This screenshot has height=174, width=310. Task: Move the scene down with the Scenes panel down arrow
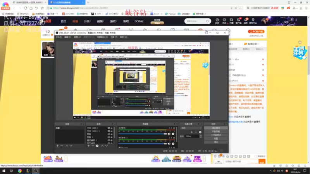(x=71, y=146)
